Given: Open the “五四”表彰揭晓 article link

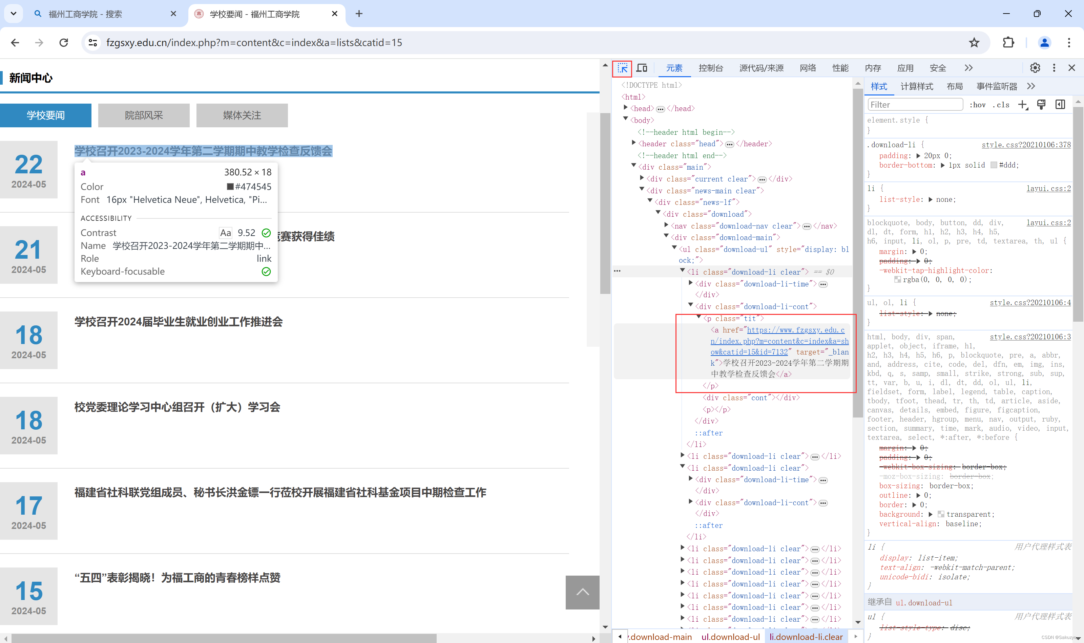Looking at the screenshot, I should point(177,578).
